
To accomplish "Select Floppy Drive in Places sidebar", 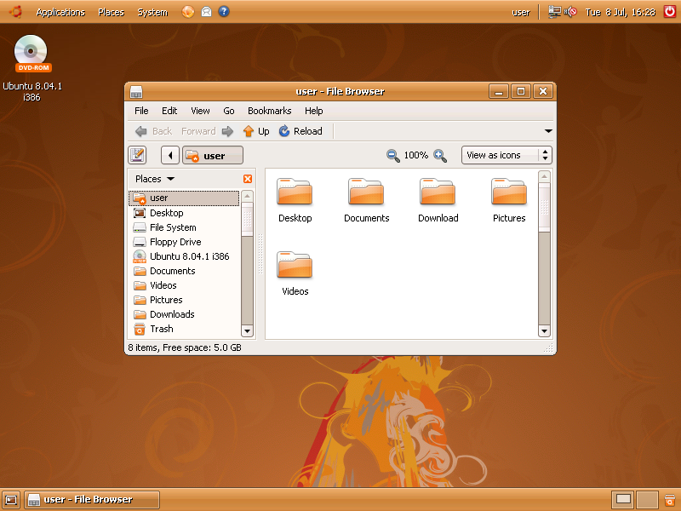I will click(x=184, y=242).
